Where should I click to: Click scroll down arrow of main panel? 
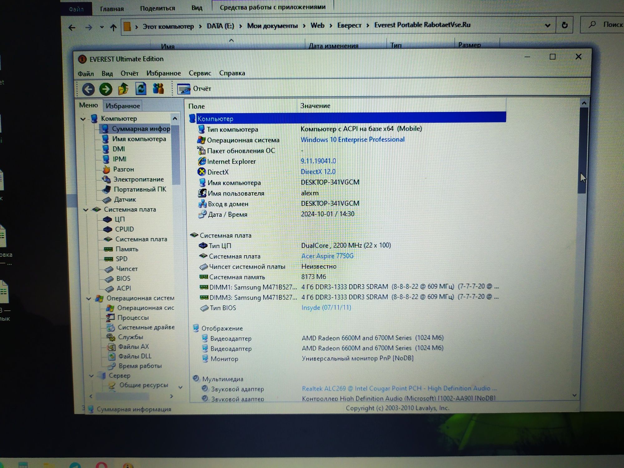click(x=575, y=395)
